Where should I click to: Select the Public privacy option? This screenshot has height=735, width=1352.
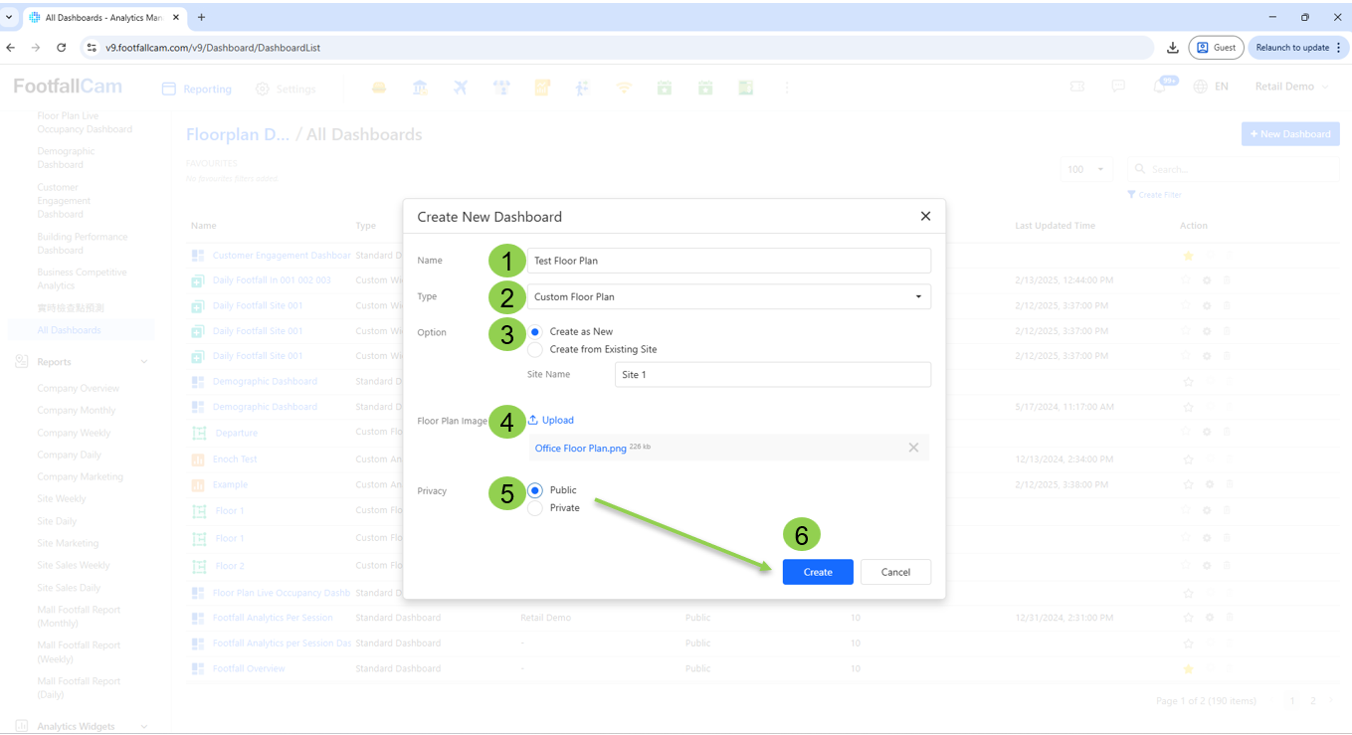click(536, 490)
